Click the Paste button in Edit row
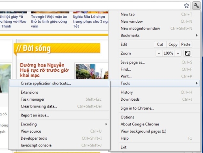 186,44
